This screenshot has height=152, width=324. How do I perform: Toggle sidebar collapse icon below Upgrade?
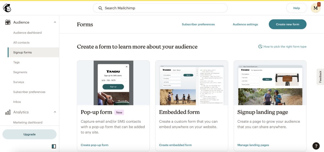tap(54, 146)
